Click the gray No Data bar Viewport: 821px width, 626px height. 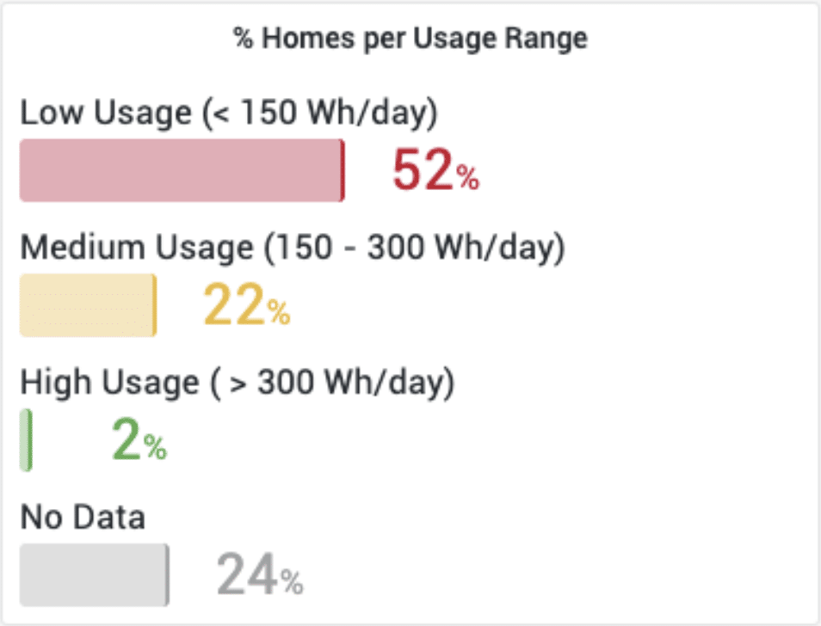coord(92,574)
